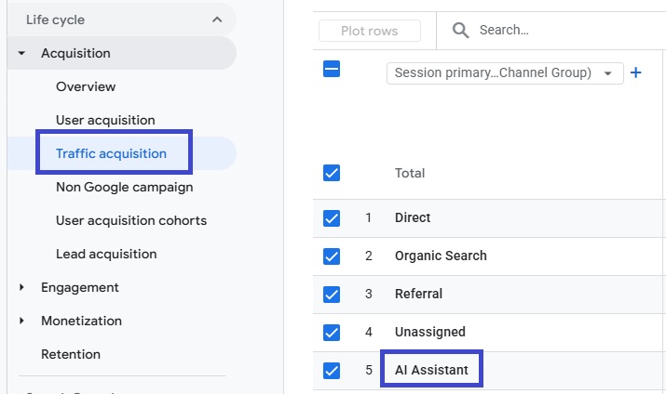The image size is (666, 394).
Task: Uncheck the Direct row checkbox
Action: (332, 218)
